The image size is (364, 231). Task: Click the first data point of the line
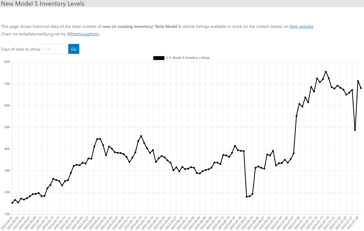[12, 203]
